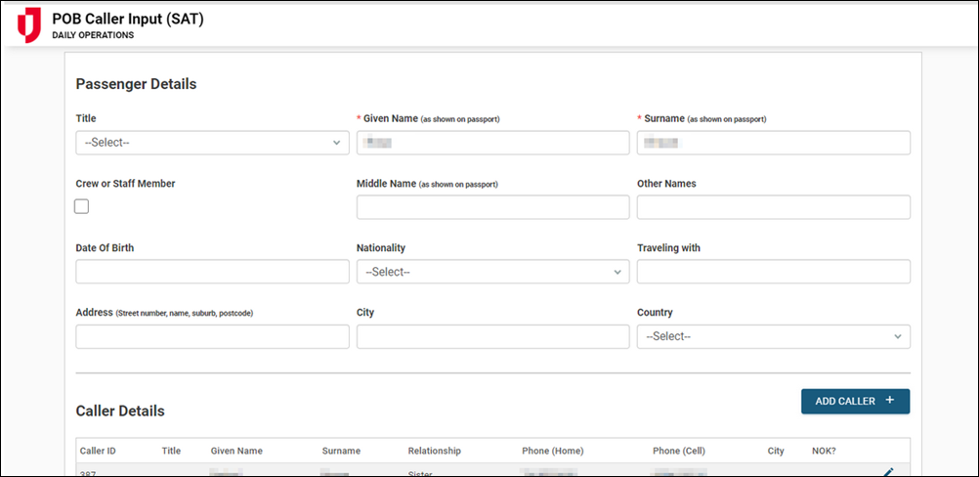Open the Title dropdown
The image size is (979, 477).
[x=212, y=143]
